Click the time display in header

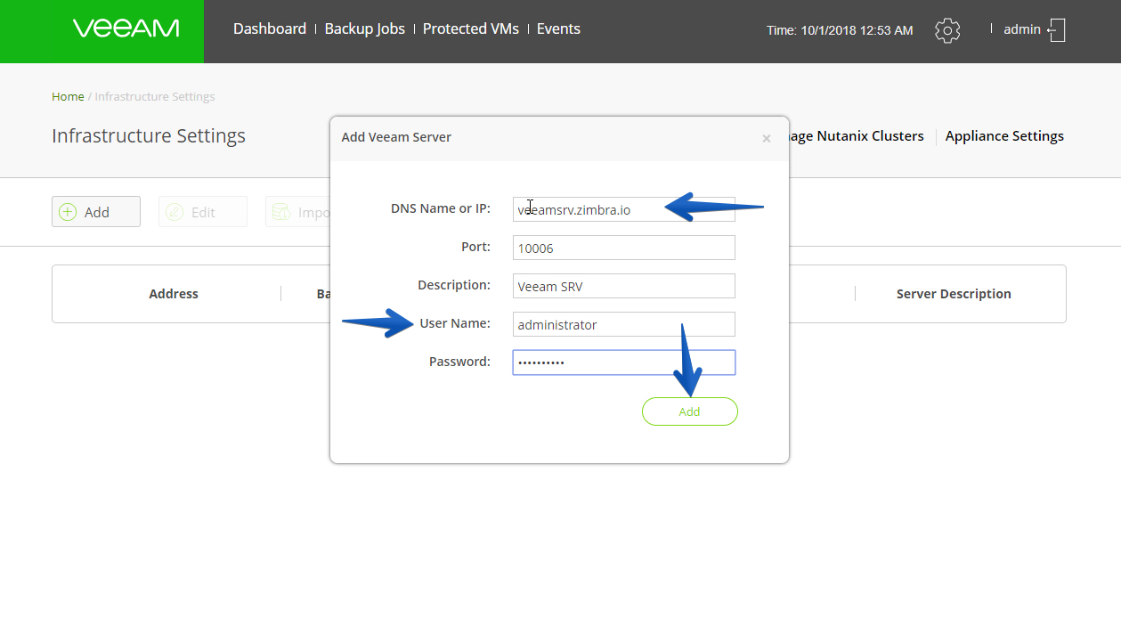coord(840,30)
